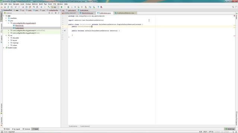Viewport: 238px width, 133px height.
Task: Run the app with the green play button
Action: tap(62, 7)
